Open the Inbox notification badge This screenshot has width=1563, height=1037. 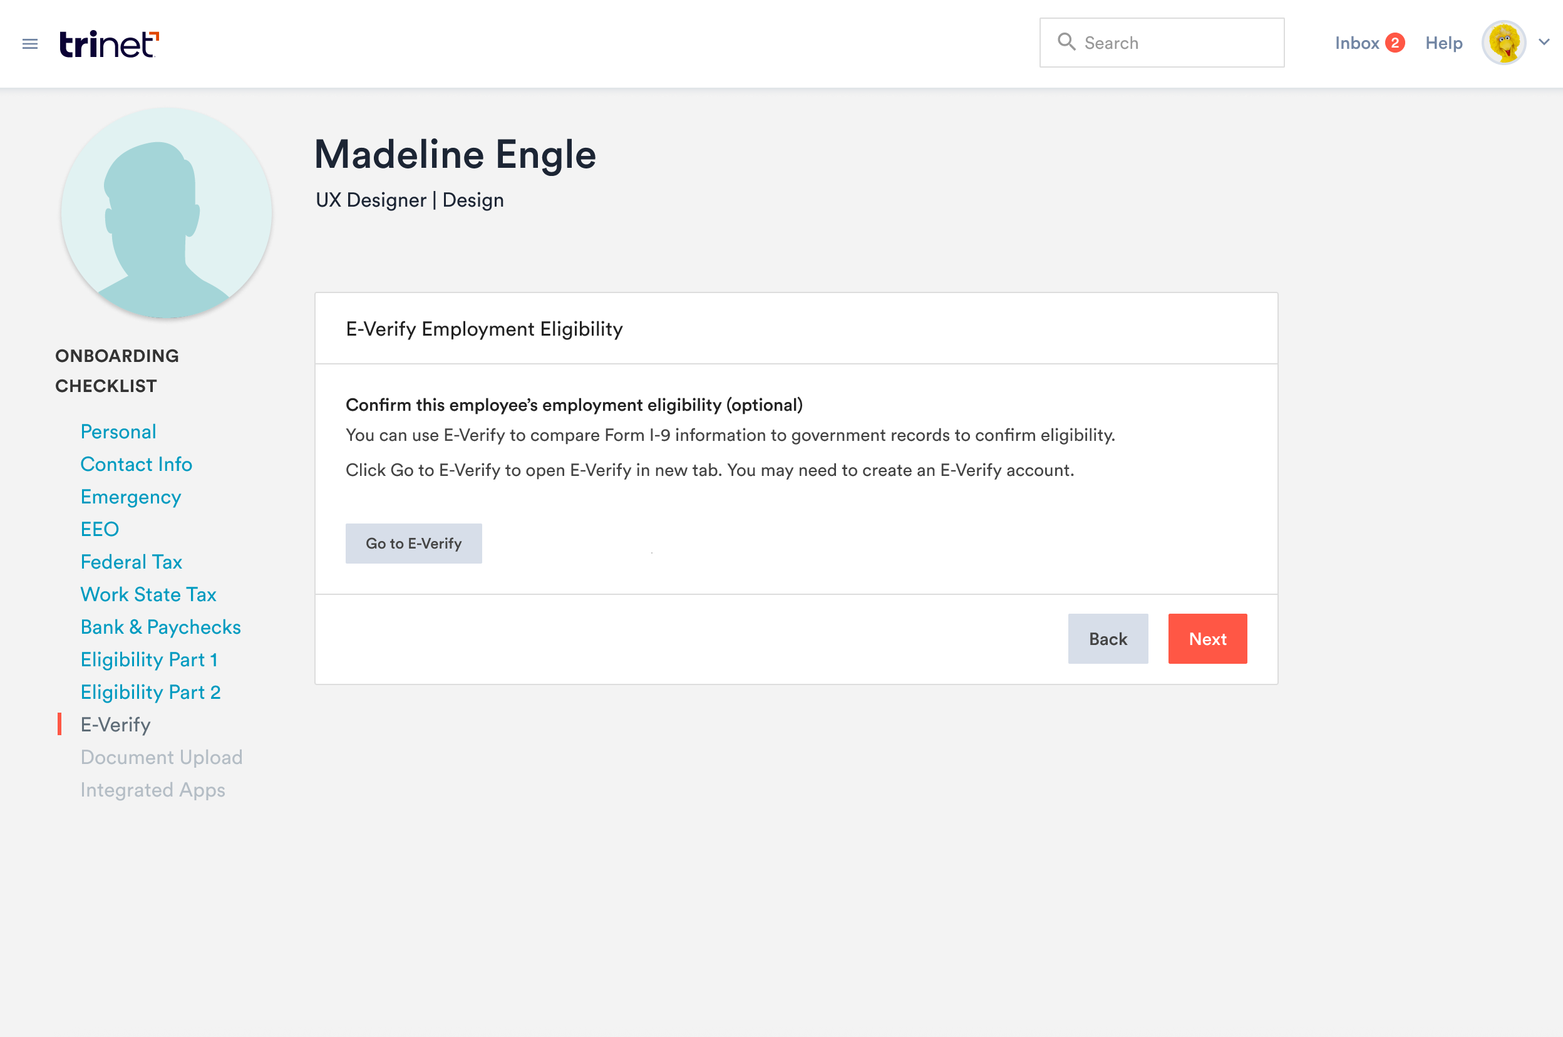tap(1395, 43)
